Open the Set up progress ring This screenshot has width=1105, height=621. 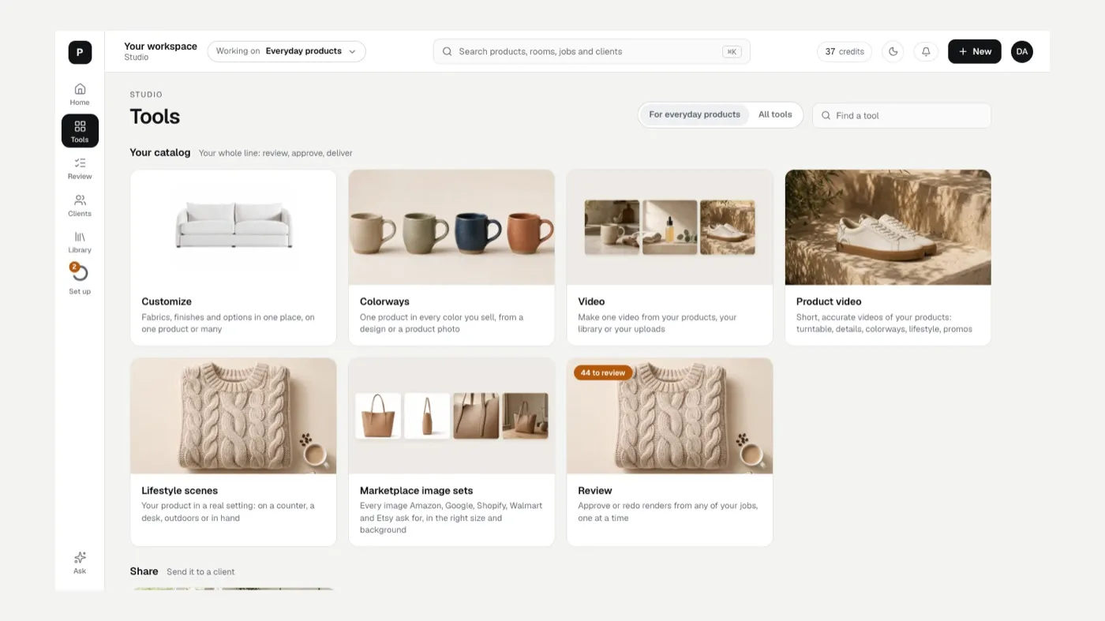[80, 273]
